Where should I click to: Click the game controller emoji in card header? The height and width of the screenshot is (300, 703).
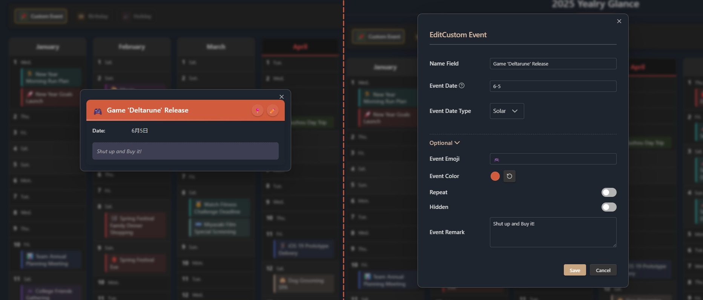coord(98,111)
